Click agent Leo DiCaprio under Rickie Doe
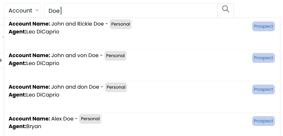This screenshot has width=283, height=136. tap(43, 32)
